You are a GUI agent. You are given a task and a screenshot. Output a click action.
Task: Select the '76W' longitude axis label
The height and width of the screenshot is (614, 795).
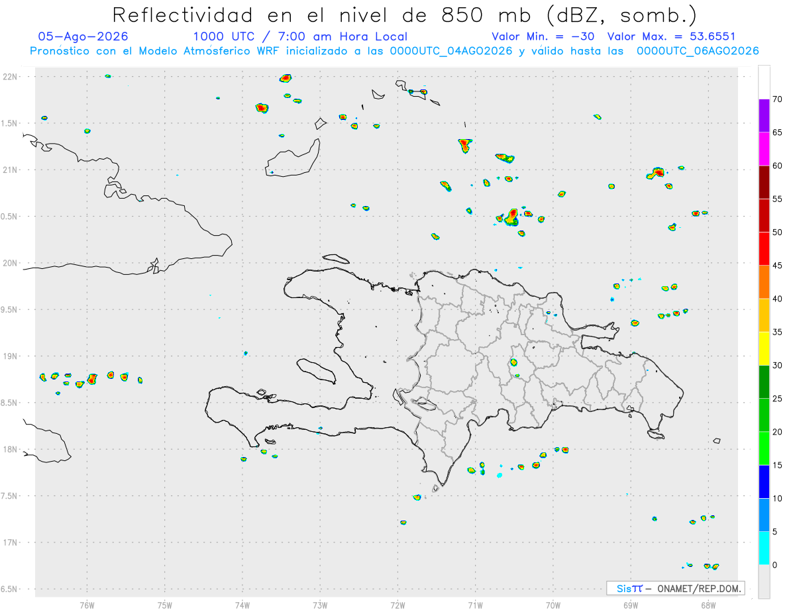87,605
